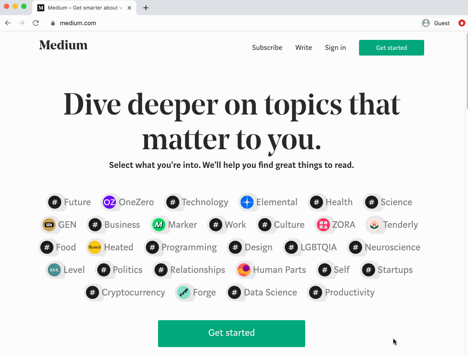
Task: Click the page vertical scrollbar
Action: click(466, 71)
